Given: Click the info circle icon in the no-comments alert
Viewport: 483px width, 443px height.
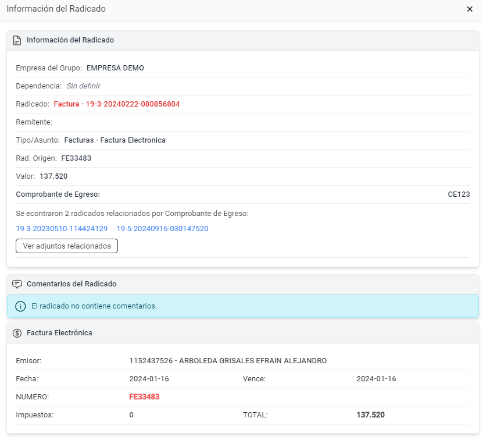Looking at the screenshot, I should pos(20,306).
